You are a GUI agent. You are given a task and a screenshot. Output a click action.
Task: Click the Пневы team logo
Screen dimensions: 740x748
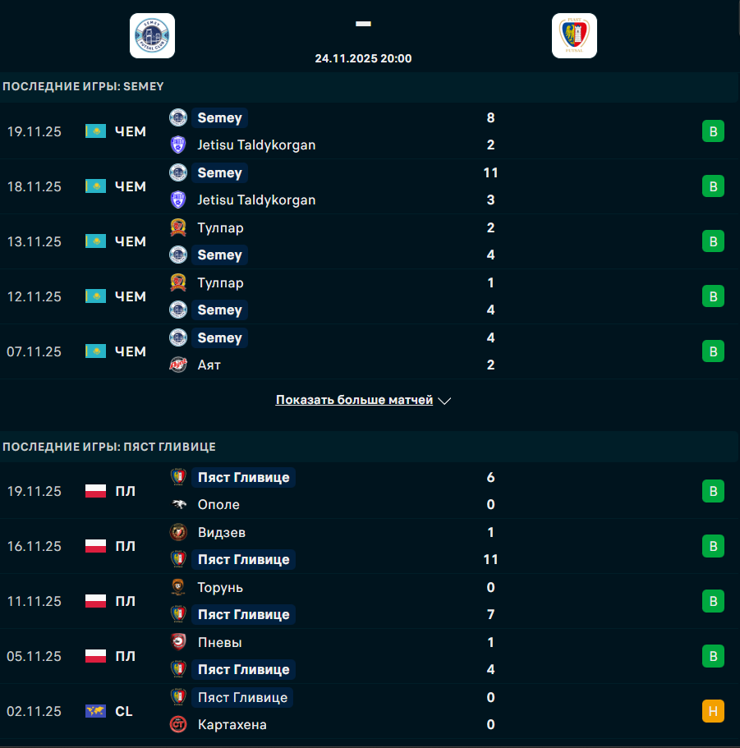pyautogui.click(x=178, y=642)
